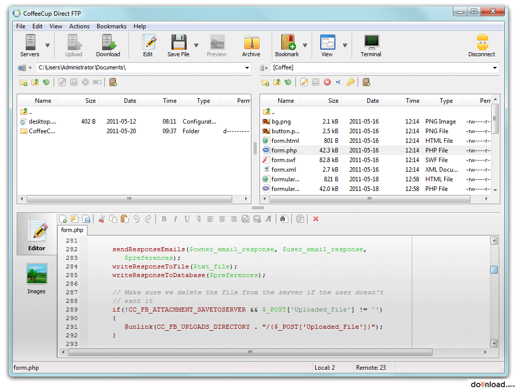Select form.swf in remote file list

click(376, 160)
